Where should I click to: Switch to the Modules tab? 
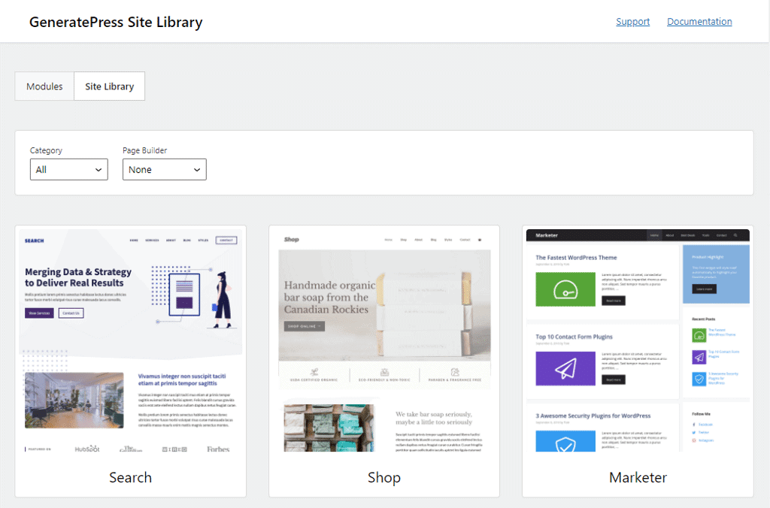click(44, 86)
